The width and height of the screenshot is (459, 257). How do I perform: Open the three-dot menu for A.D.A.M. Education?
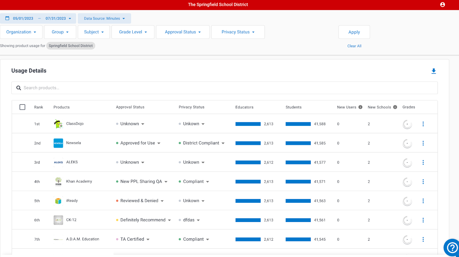click(423, 239)
